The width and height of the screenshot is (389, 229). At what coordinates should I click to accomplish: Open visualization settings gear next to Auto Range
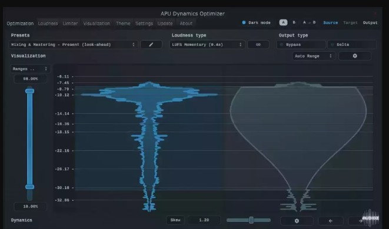(355, 56)
